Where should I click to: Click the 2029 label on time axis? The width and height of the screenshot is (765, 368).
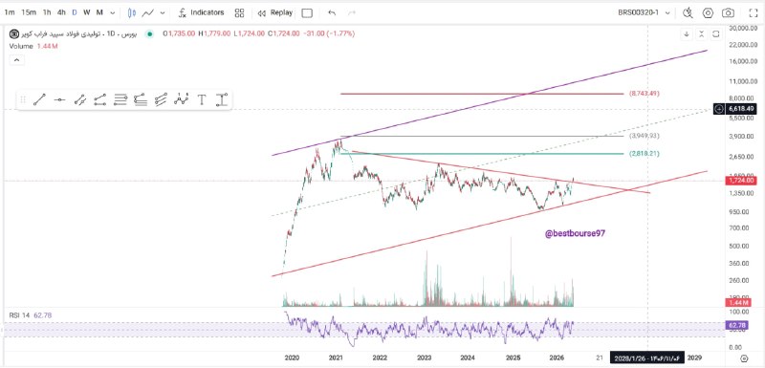695,357
